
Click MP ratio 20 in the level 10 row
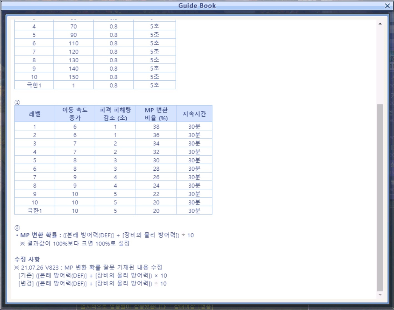(x=156, y=203)
